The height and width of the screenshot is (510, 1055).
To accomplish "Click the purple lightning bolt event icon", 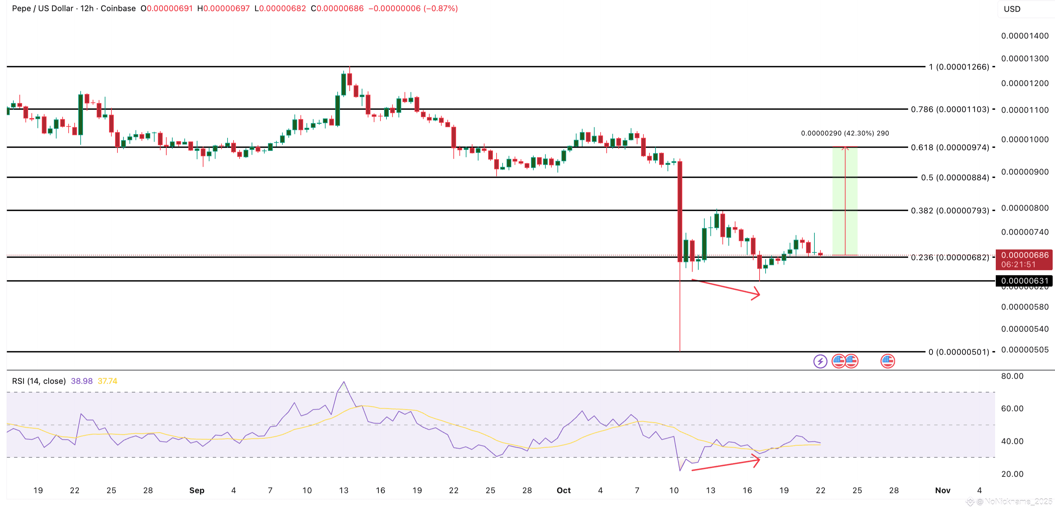I will pyautogui.click(x=820, y=361).
